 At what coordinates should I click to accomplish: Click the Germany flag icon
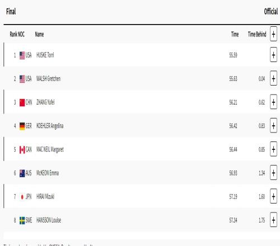point(22,126)
